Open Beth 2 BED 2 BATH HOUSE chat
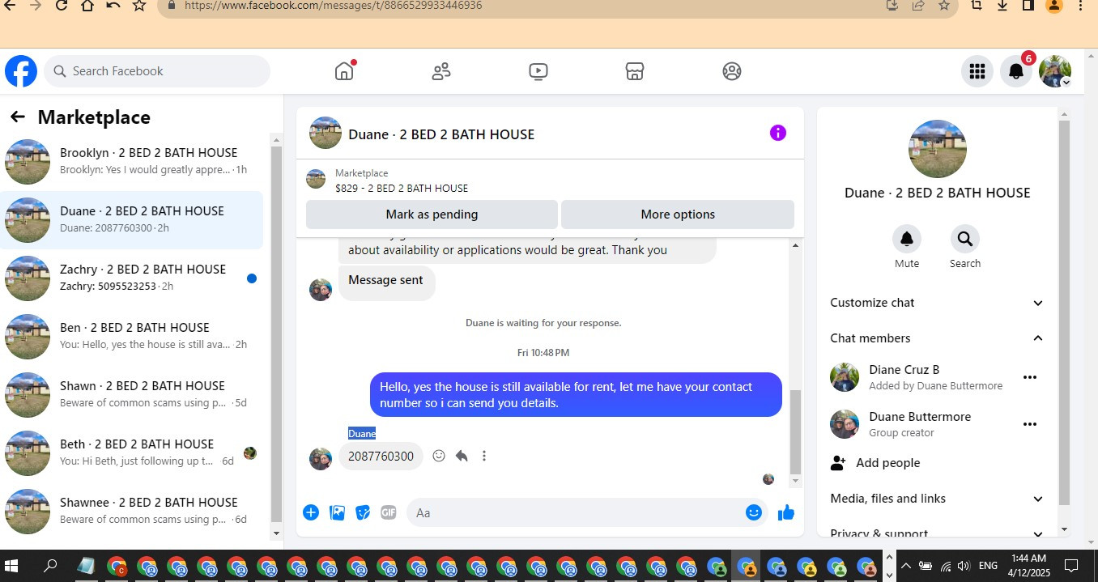Image resolution: width=1098 pixels, height=582 pixels. [x=132, y=453]
